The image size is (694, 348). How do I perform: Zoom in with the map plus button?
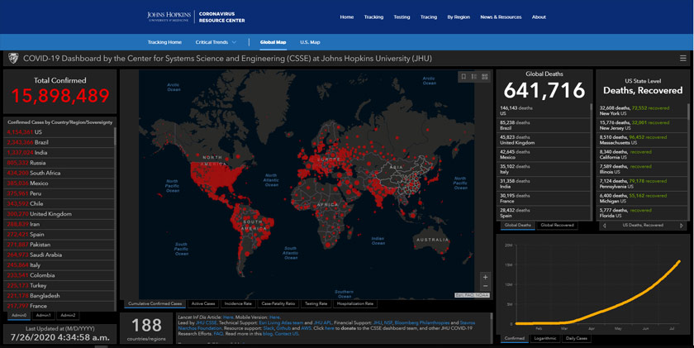point(485,278)
